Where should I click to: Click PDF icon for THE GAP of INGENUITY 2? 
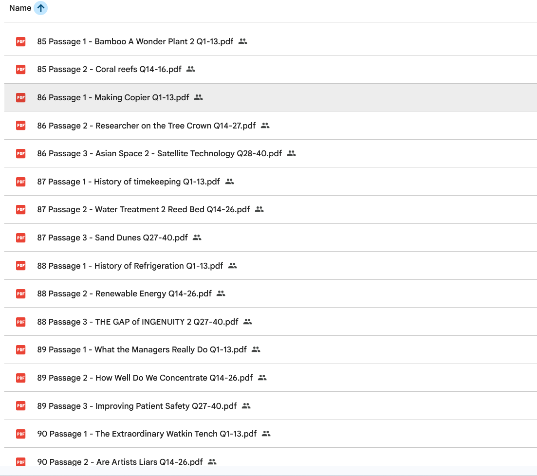coord(20,322)
